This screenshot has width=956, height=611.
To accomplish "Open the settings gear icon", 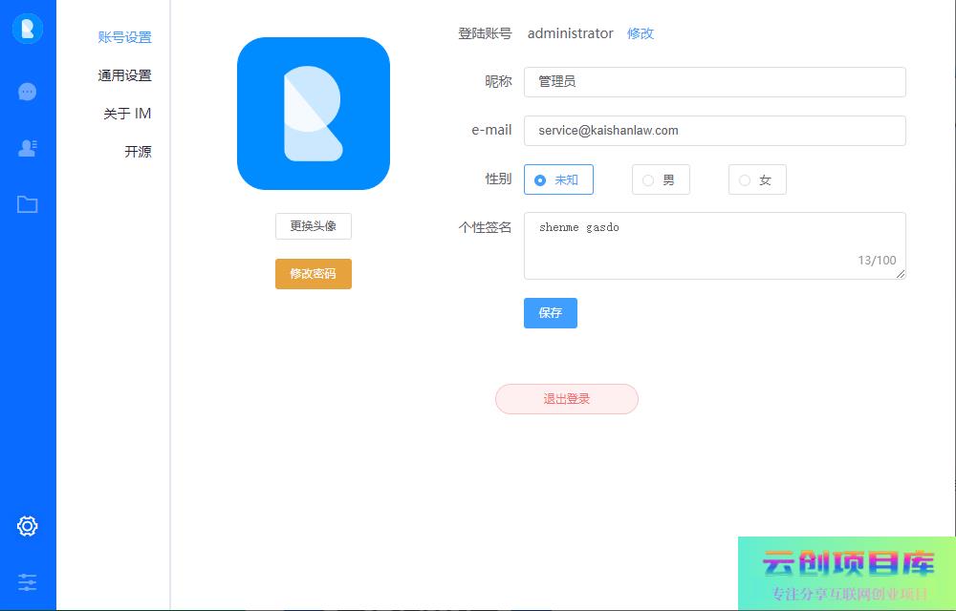I will click(28, 526).
